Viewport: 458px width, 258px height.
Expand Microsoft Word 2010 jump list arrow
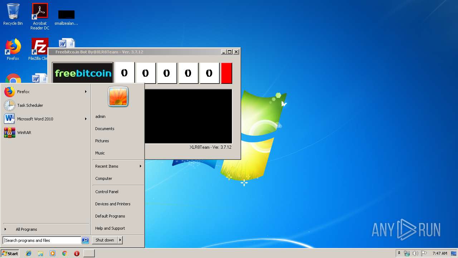[x=86, y=119]
